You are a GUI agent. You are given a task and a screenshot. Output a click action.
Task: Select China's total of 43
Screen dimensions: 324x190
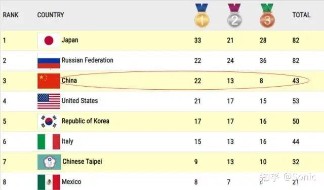click(296, 81)
